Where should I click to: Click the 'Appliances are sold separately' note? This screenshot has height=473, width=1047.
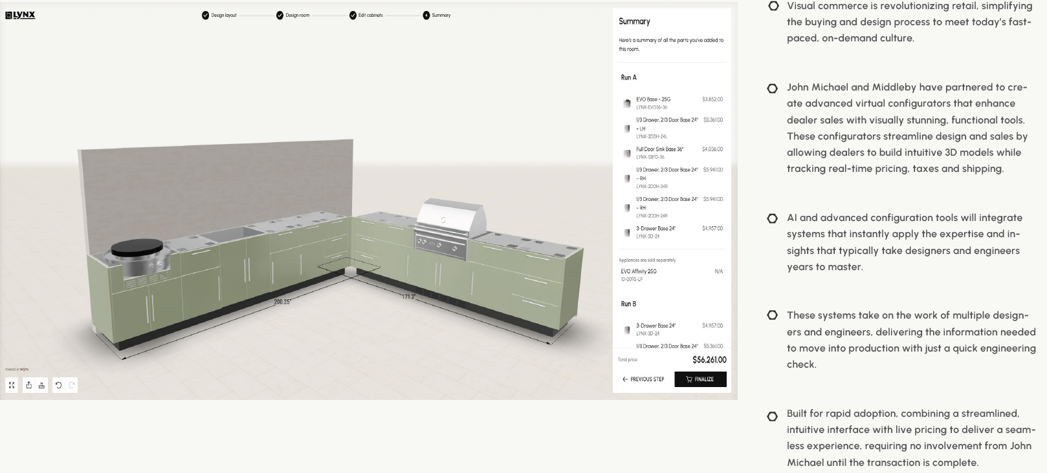647,260
